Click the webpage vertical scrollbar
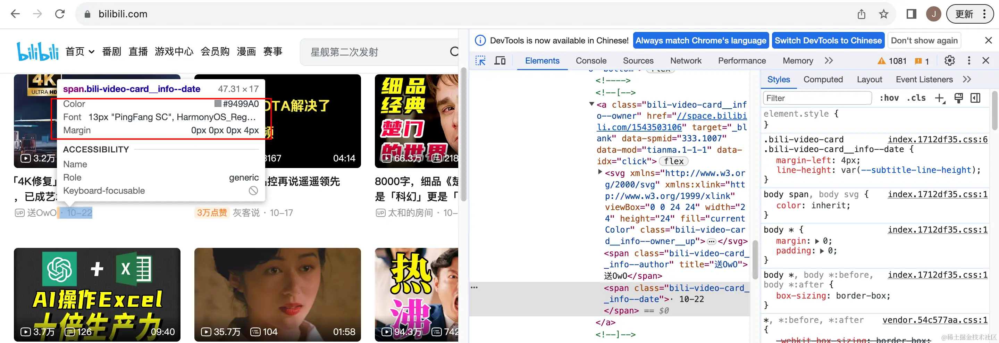Image resolution: width=999 pixels, height=343 pixels. pos(463,134)
